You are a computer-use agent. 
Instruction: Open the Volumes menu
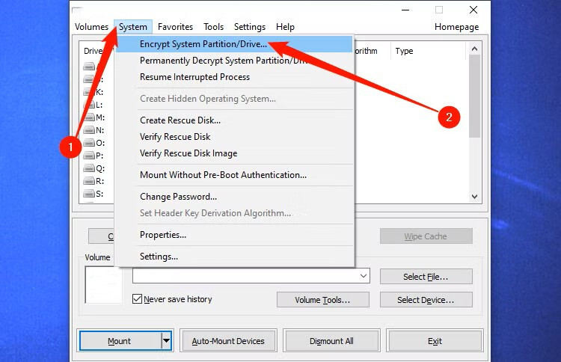pos(91,27)
